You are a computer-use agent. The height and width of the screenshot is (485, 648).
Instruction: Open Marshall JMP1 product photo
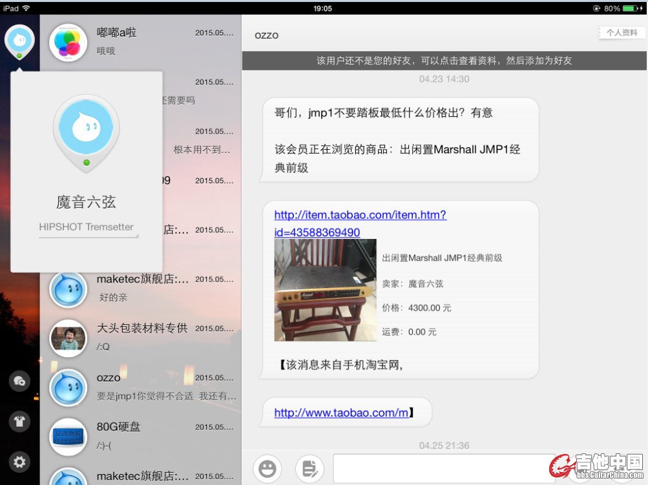pos(325,290)
